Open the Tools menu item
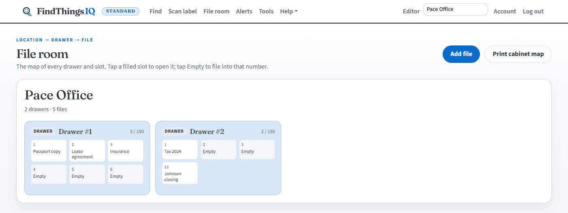The image size is (568, 213). pyautogui.click(x=266, y=11)
